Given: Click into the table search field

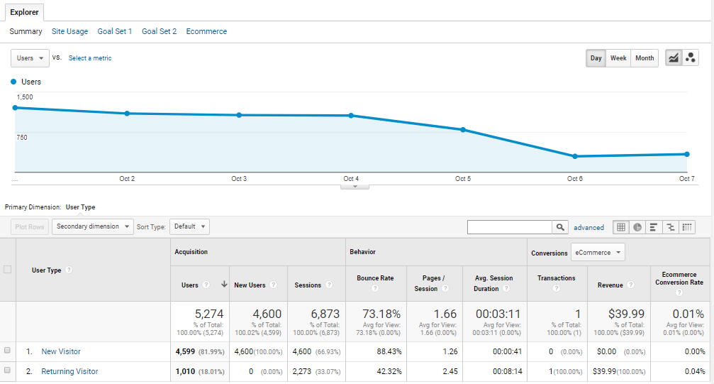Looking at the screenshot, I should pyautogui.click(x=509, y=227).
